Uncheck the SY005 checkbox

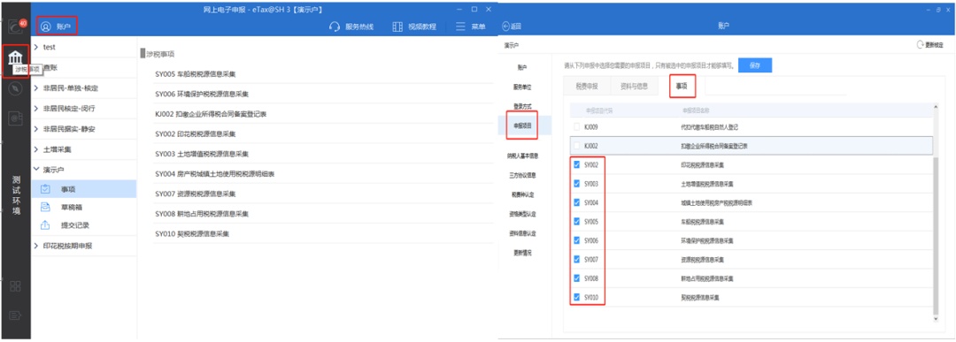[577, 222]
